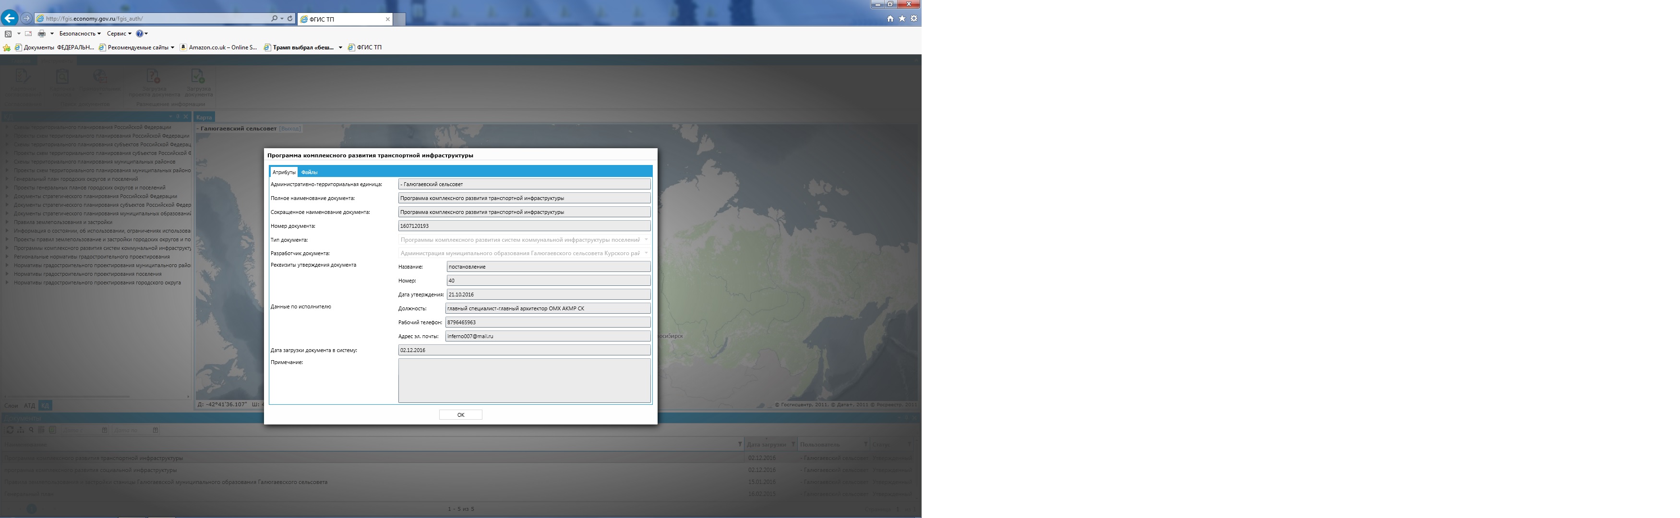This screenshot has height=518, width=1680.
Task: Click the Рабочий телефон field
Action: click(548, 322)
